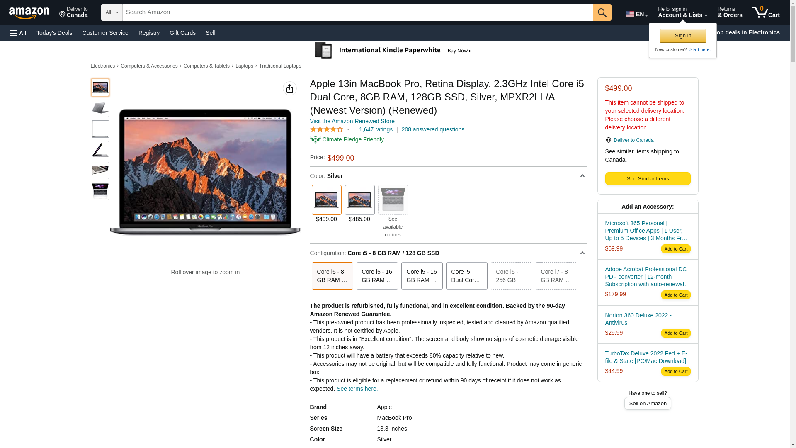Select Core i5 Dual Core configuration option
Viewport: 796px width, 448px height.
click(466, 276)
